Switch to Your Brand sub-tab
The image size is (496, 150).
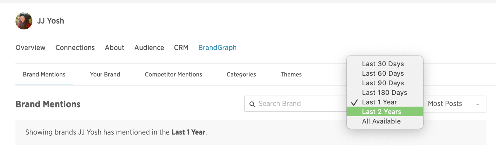[105, 74]
